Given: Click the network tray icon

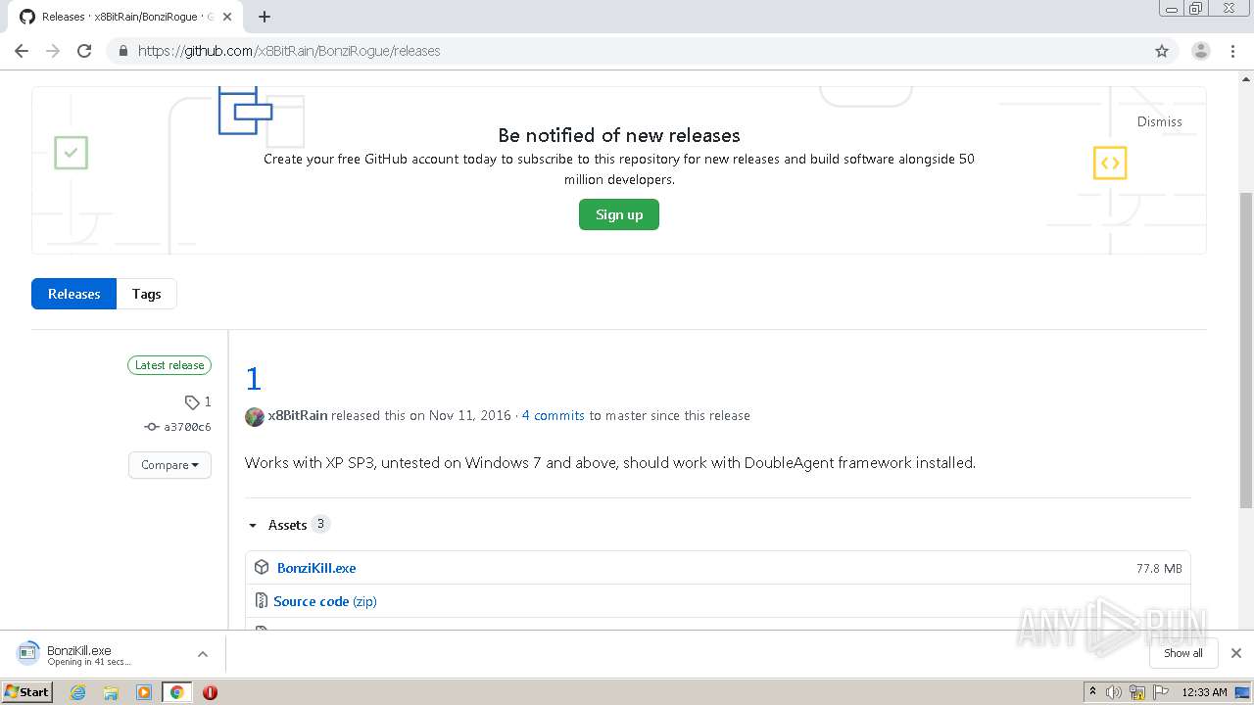Looking at the screenshot, I should coord(1137,692).
